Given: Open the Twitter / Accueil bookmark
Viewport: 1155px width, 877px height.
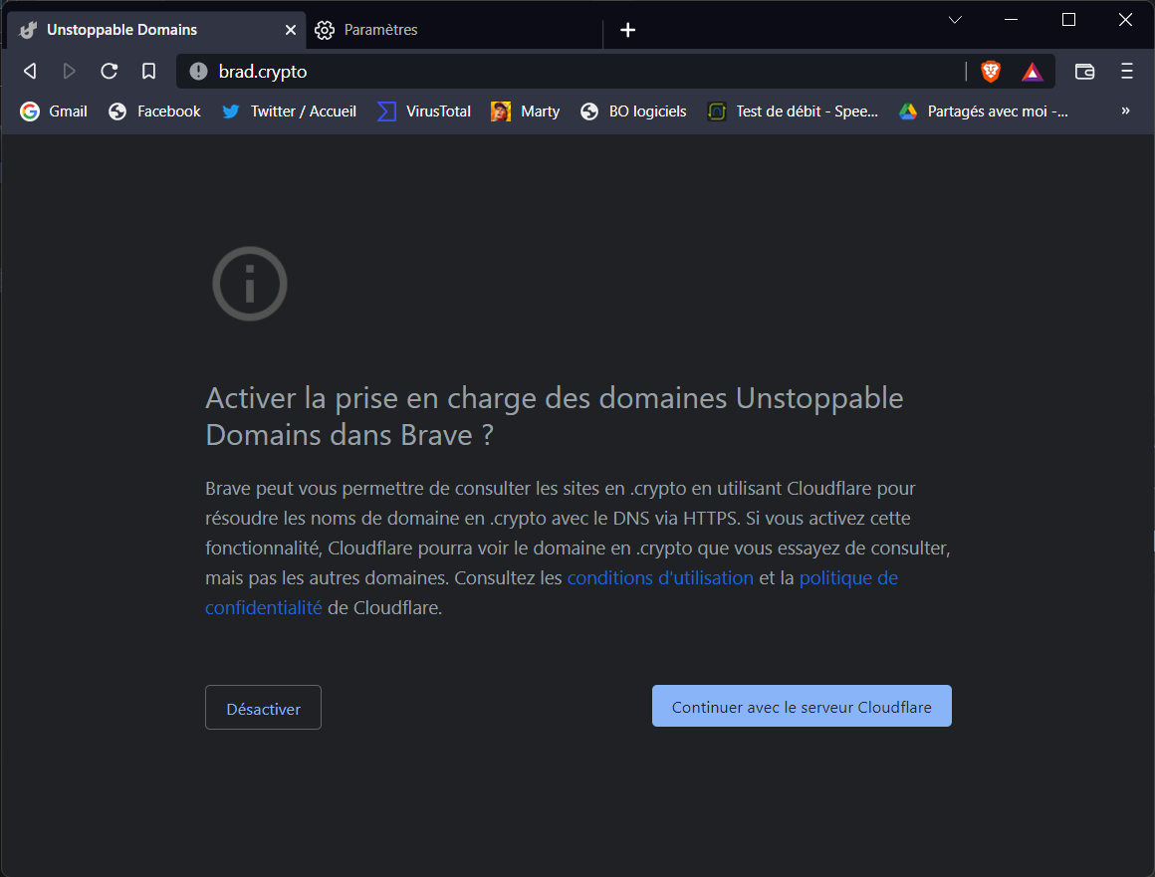Looking at the screenshot, I should [290, 111].
